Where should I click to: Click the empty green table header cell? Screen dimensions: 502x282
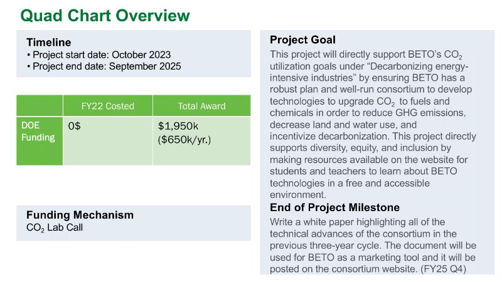pos(39,106)
